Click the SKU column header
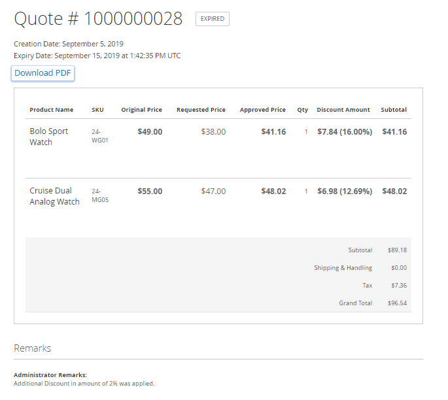This screenshot has height=400, width=448. [97, 110]
